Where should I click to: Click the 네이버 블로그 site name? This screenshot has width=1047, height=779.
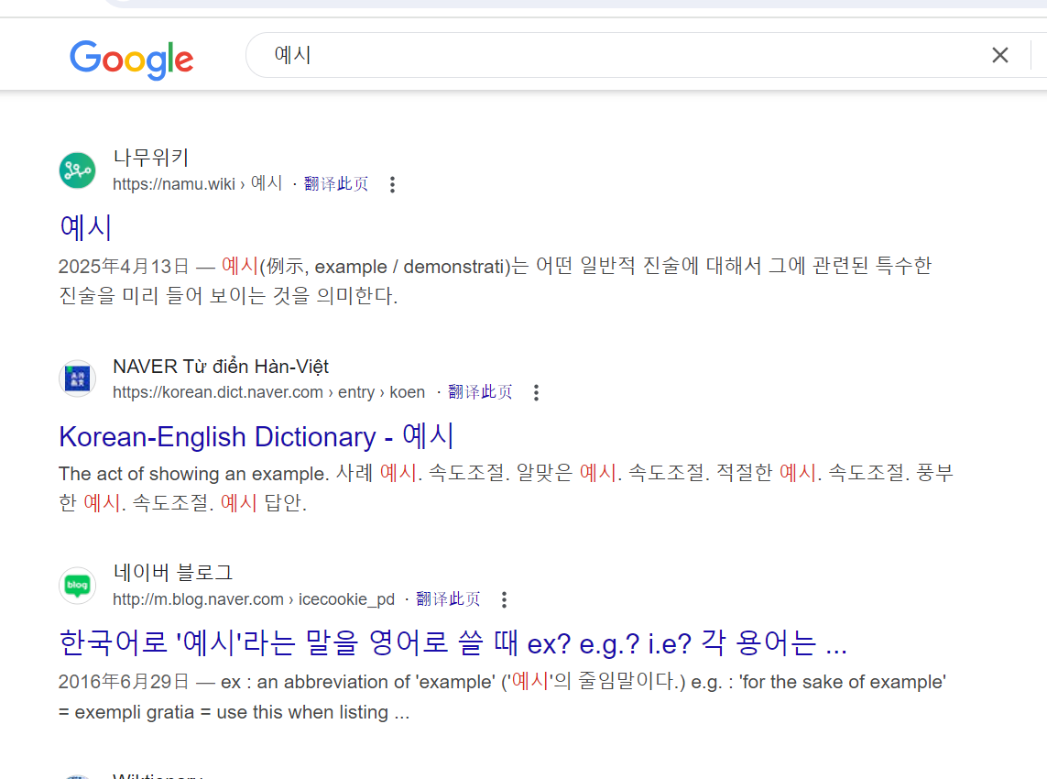tap(173, 573)
